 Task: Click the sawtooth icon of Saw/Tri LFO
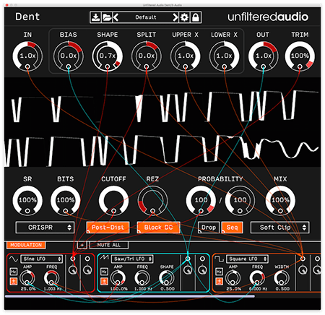[x=104, y=258]
